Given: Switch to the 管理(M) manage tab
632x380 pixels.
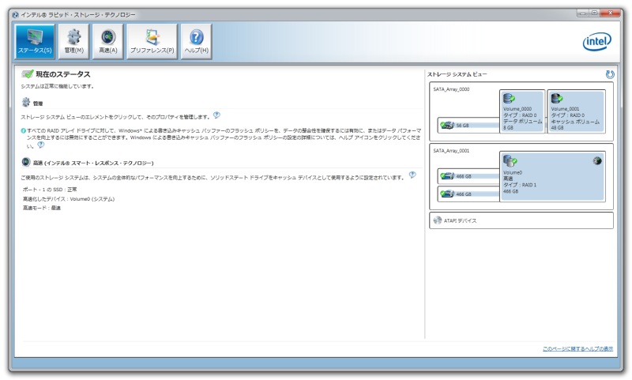Looking at the screenshot, I should click(73, 42).
